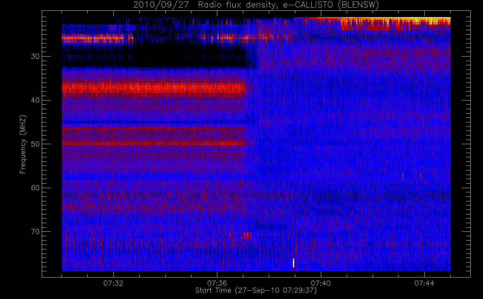Click the 40 frequency tick label
Screen dimensions: 483x299
[35, 100]
